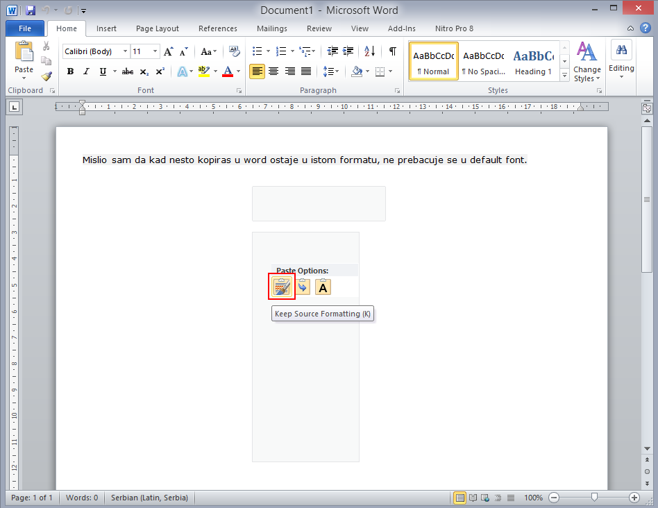Click the Decrease Indent icon
Screen dimensions: 658x508
coord(332,51)
